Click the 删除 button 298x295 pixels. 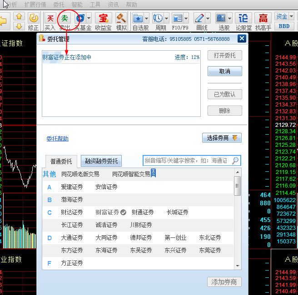225,111
